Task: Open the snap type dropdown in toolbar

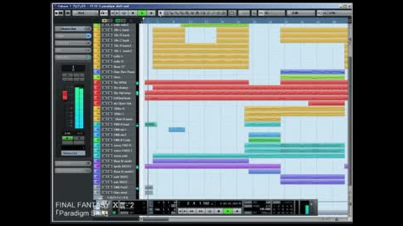Action: point(273,13)
